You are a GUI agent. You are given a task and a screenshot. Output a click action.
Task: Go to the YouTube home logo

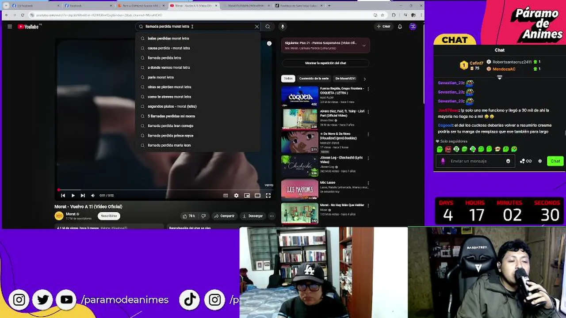pos(29,26)
